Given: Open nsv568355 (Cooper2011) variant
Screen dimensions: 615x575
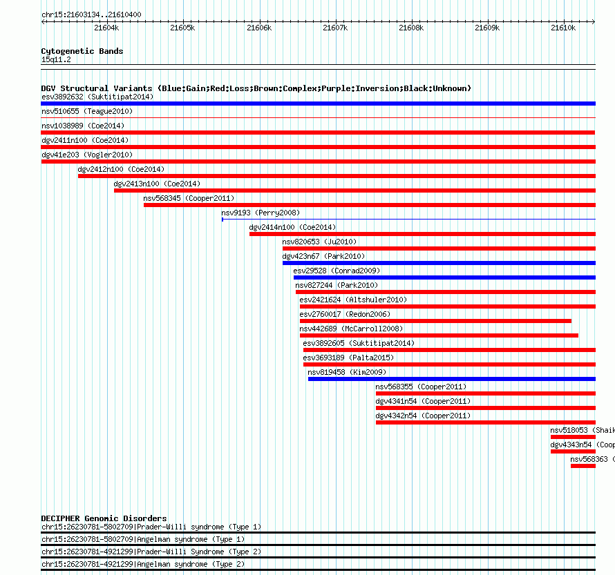Looking at the screenshot, I should click(x=422, y=387).
